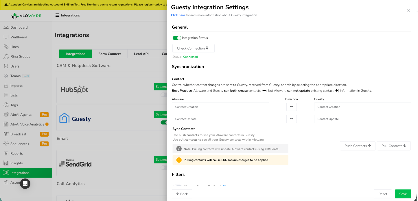418x201 pixels.
Task: Click the Push Contacts button
Action: 358,146
